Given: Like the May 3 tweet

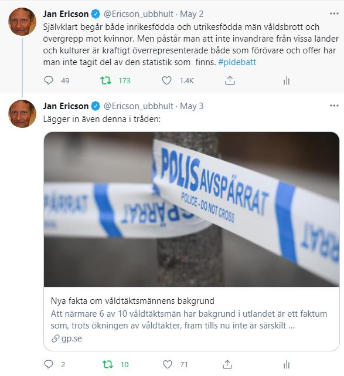Looking at the screenshot, I should 168,364.
